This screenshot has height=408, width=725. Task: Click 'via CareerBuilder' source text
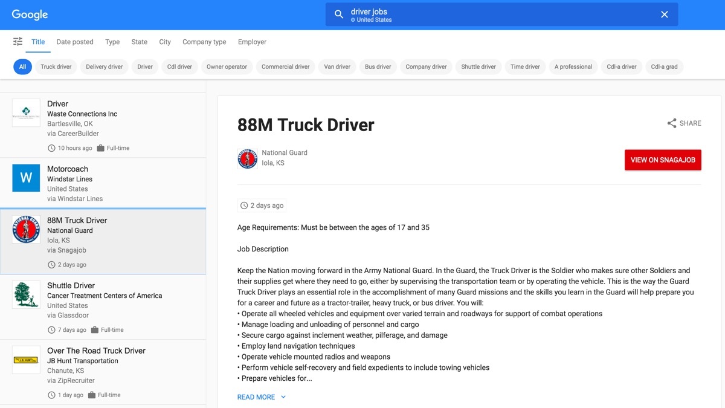[73, 134]
